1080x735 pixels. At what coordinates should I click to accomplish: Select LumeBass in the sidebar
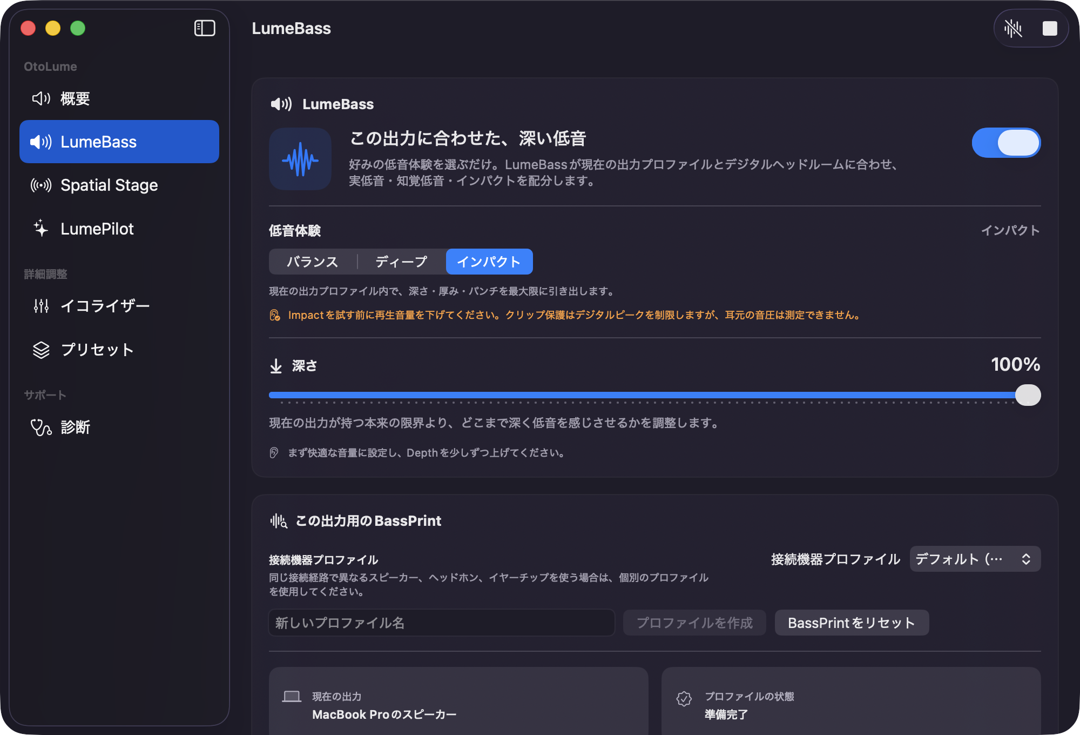(x=119, y=142)
